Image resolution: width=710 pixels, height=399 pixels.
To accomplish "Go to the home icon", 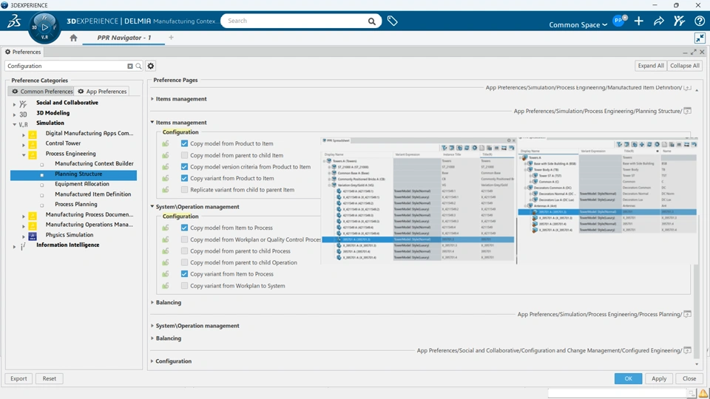I will (73, 38).
